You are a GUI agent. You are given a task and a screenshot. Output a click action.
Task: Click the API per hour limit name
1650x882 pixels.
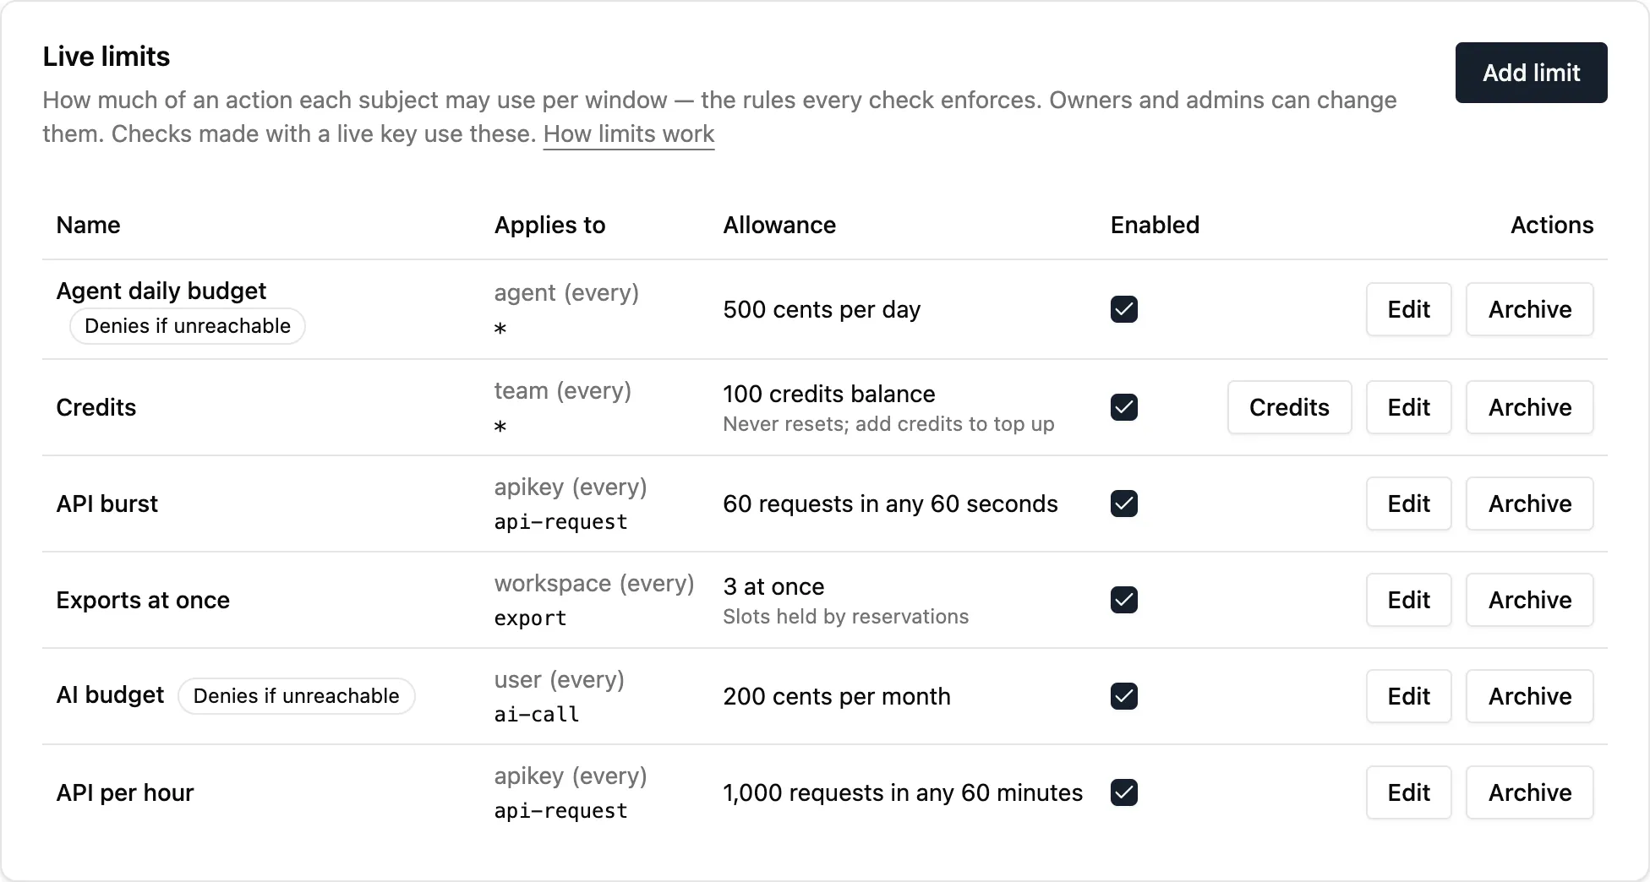pos(125,792)
